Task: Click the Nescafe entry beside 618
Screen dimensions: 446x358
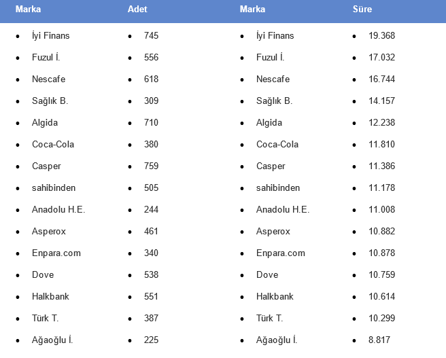Action: click(48, 79)
